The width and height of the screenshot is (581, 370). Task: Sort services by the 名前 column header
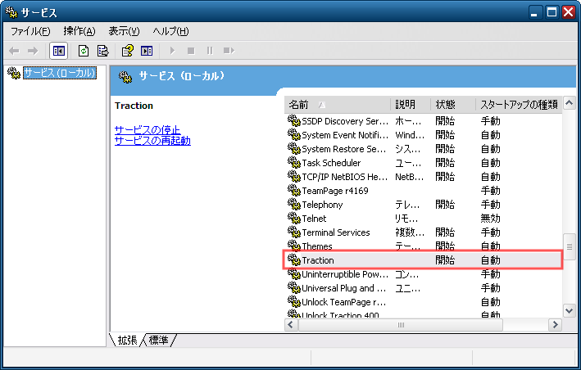[x=336, y=105]
